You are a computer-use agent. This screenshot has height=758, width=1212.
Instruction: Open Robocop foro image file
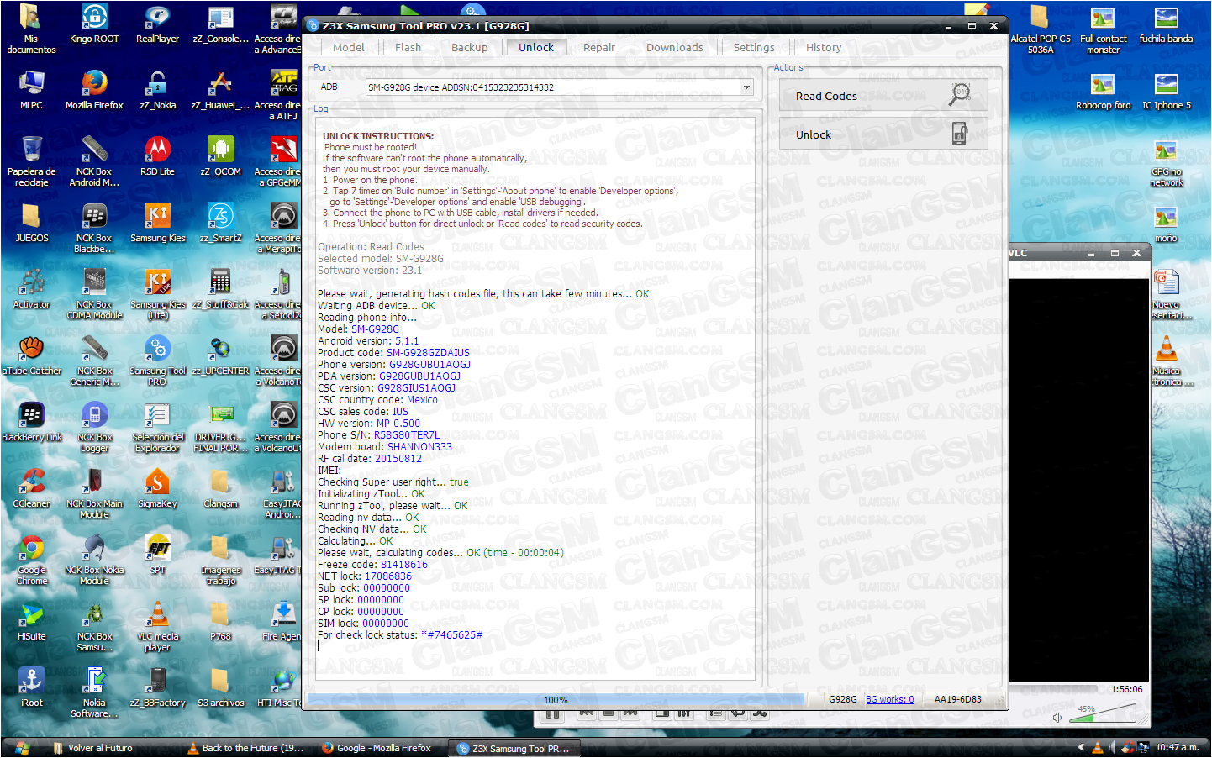click(1103, 90)
